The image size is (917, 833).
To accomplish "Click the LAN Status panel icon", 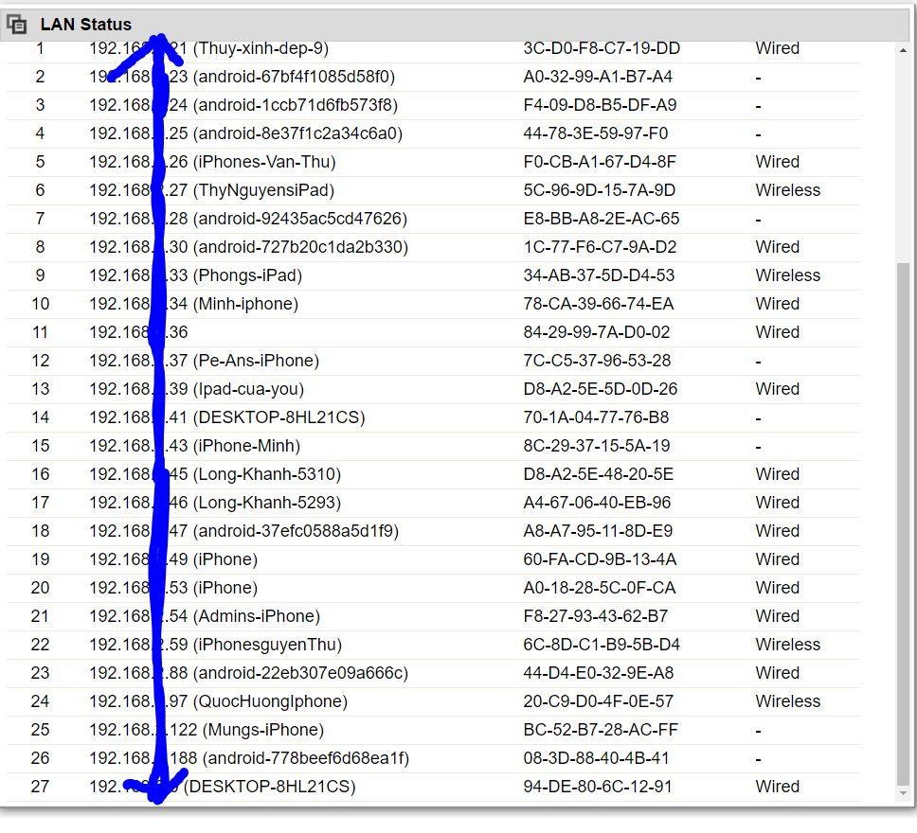I will (16, 25).
